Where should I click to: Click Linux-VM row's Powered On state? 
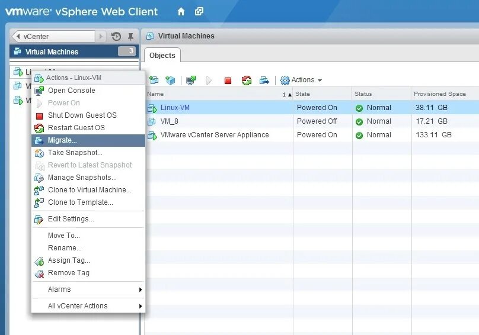point(317,108)
